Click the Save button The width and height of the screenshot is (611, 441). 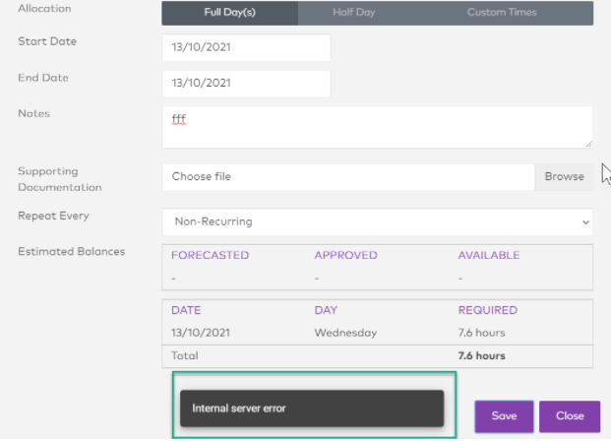(504, 415)
